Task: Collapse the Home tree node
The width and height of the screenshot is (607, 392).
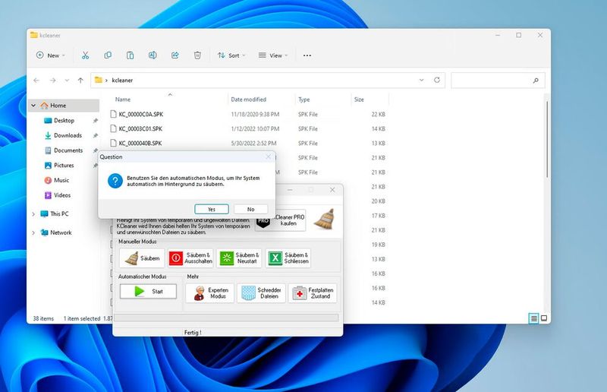Action: [33, 106]
